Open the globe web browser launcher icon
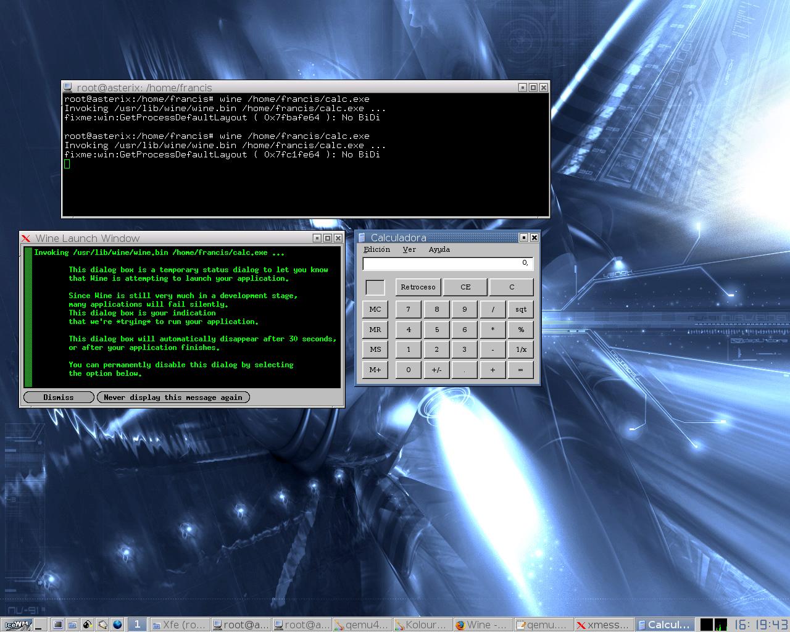This screenshot has width=790, height=632. [x=117, y=625]
